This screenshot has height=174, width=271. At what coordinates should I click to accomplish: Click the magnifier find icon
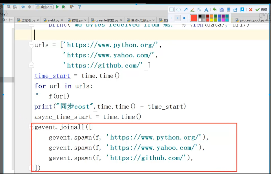9,7
